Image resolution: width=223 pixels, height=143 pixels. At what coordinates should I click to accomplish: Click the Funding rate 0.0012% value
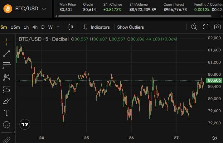tap(202, 10)
